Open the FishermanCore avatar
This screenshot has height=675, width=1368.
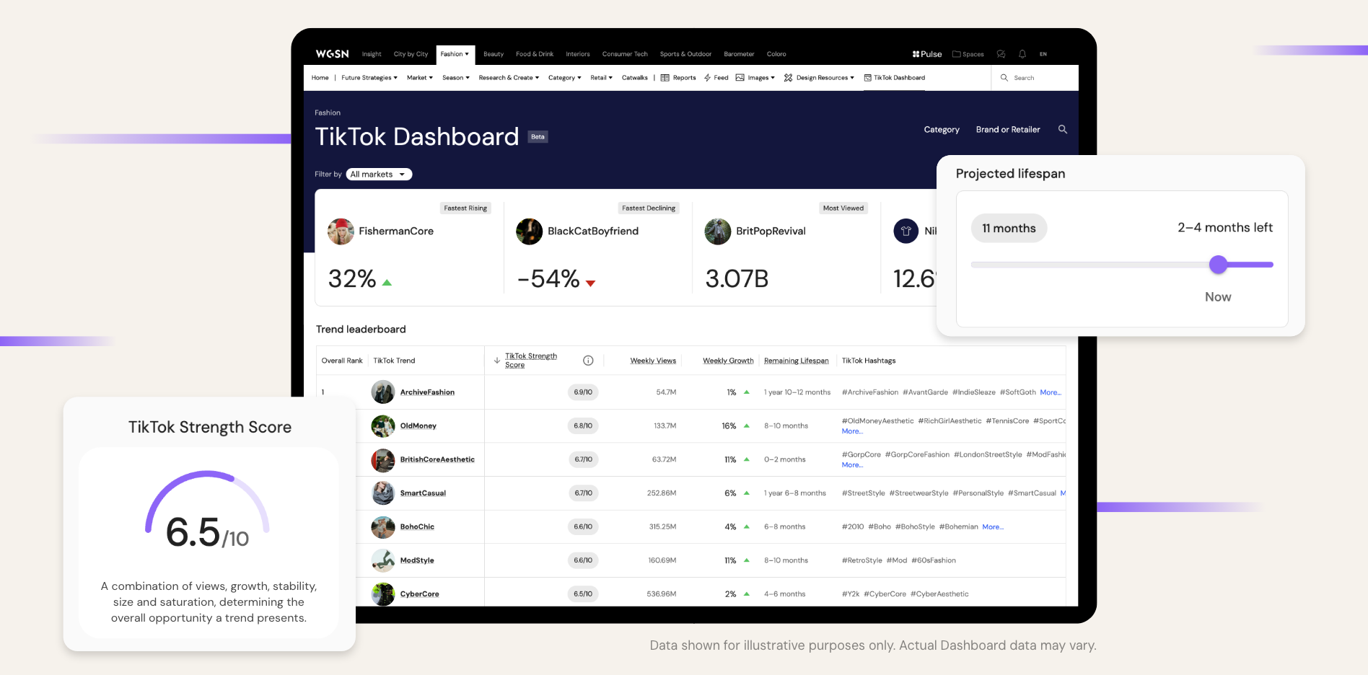click(x=341, y=231)
